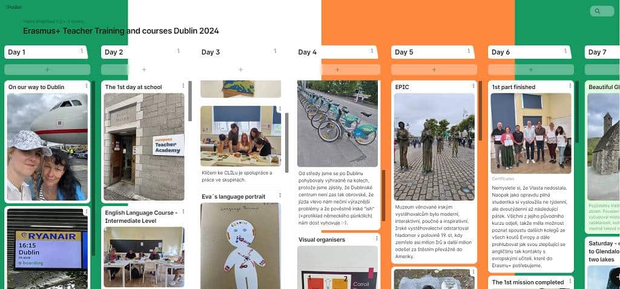Add a new post under Day 4

(337, 70)
